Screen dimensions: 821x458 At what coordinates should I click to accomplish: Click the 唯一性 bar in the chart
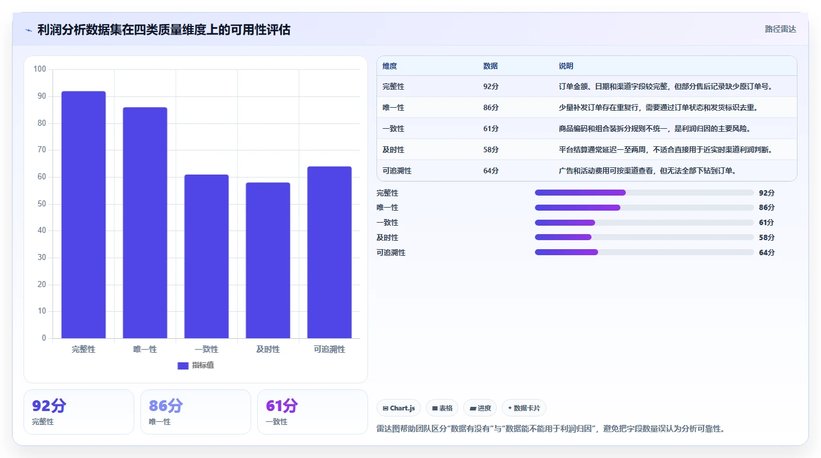(145, 223)
